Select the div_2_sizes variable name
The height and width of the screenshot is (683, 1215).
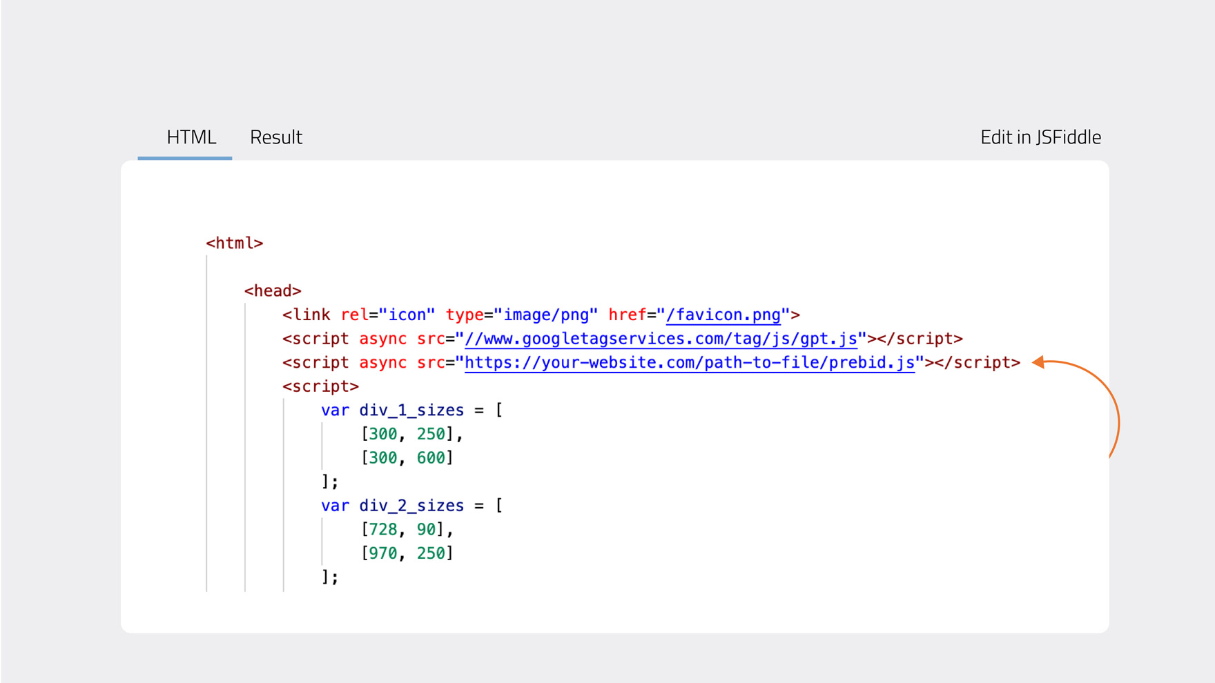pos(411,506)
